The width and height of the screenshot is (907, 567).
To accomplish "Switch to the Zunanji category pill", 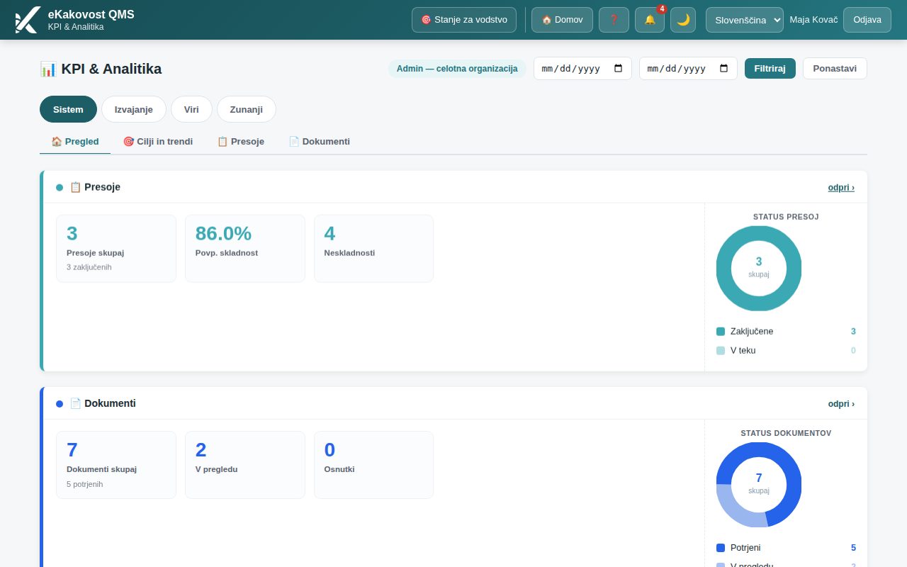I will pos(247,109).
